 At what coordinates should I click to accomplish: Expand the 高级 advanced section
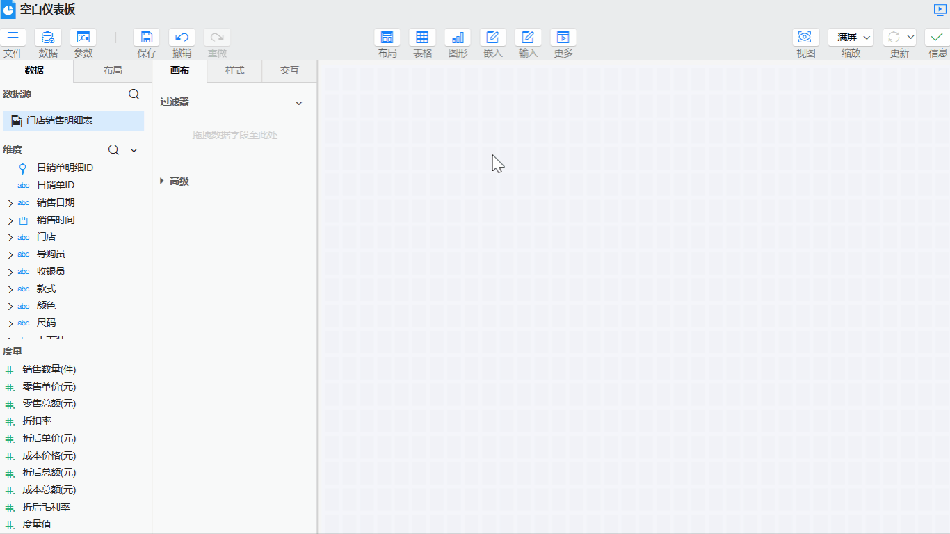(x=162, y=181)
